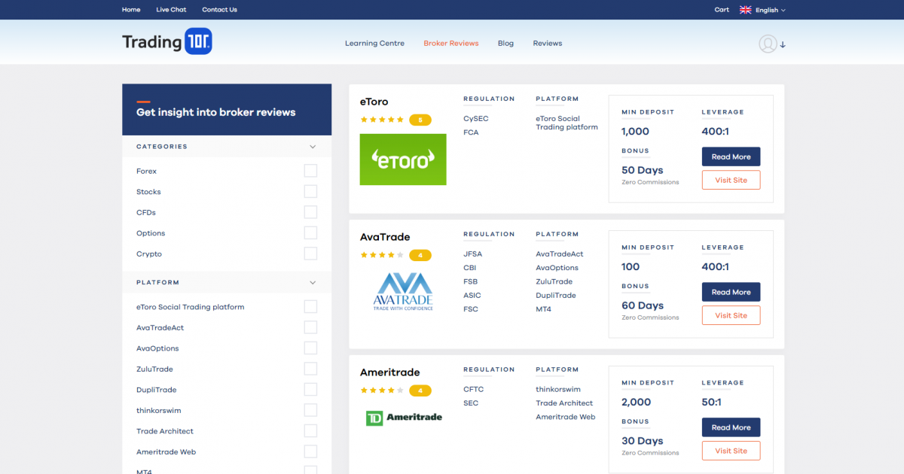Open the user account profile icon
The width and height of the screenshot is (904, 474).
[768, 44]
